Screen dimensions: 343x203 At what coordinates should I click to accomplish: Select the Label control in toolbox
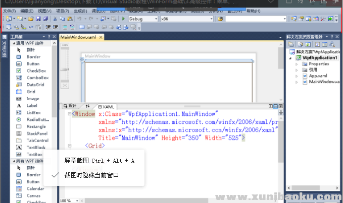pos(32,106)
